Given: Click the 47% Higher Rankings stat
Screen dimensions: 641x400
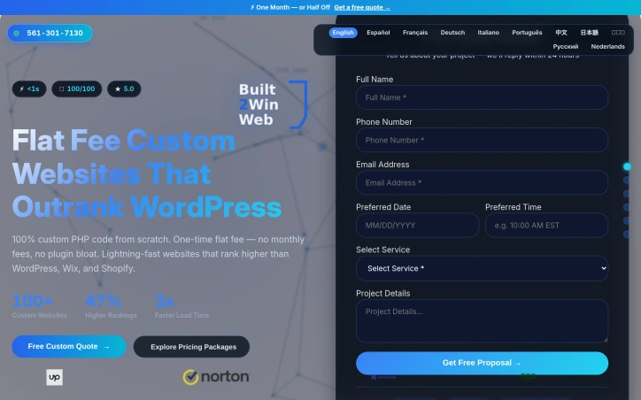Looking at the screenshot, I should (x=111, y=306).
